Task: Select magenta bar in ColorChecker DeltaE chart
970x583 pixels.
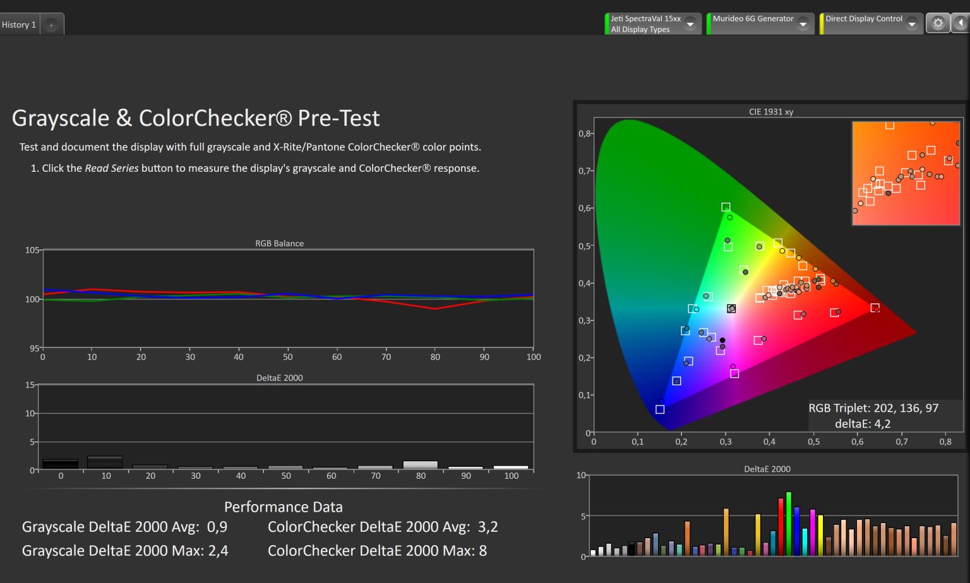Action: coord(813,532)
